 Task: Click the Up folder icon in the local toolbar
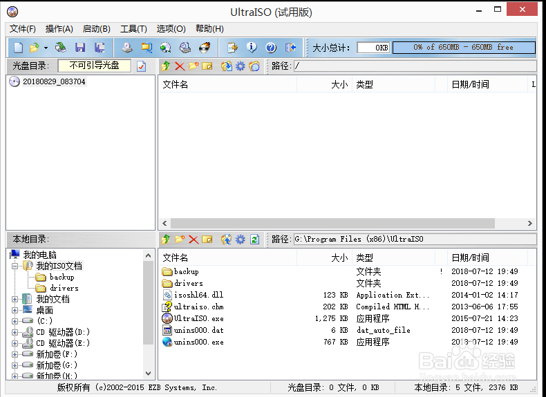[166, 240]
